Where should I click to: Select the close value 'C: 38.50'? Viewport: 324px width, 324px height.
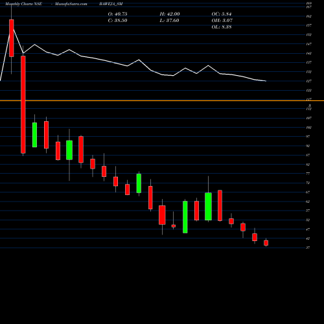[x=117, y=21]
